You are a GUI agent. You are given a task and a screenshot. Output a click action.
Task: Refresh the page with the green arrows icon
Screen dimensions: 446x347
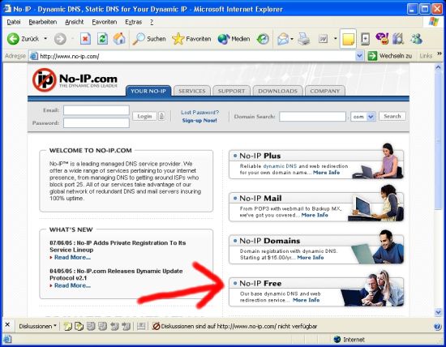(x=102, y=39)
